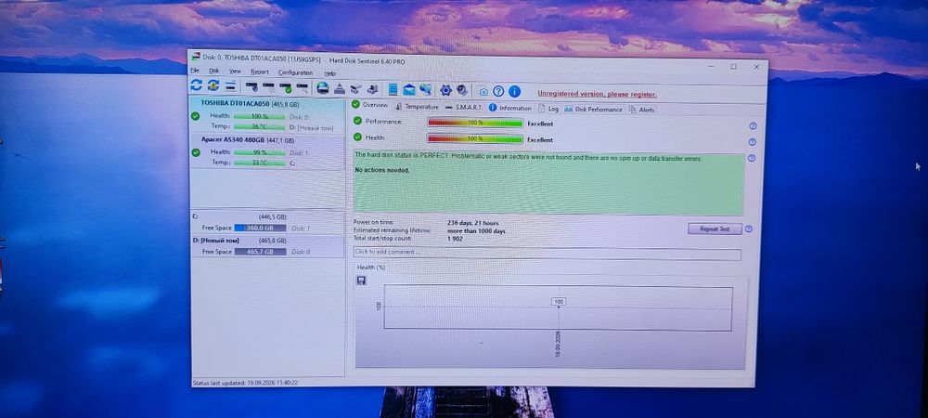Switch to the Overview tab

370,105
